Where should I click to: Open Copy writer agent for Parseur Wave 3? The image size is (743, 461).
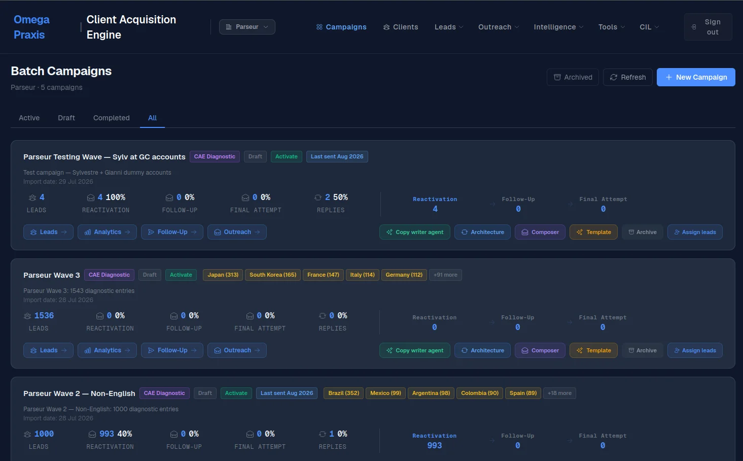(414, 350)
